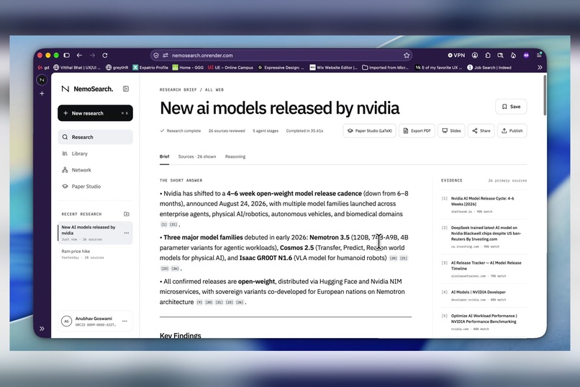
Task: Open evidence 'Nvidia AI Model Release Cycle: 4-6 Weeks'
Action: 484,205
